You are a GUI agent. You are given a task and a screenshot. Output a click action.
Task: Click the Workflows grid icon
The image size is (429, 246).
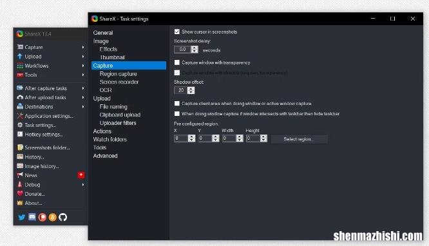tap(20, 66)
